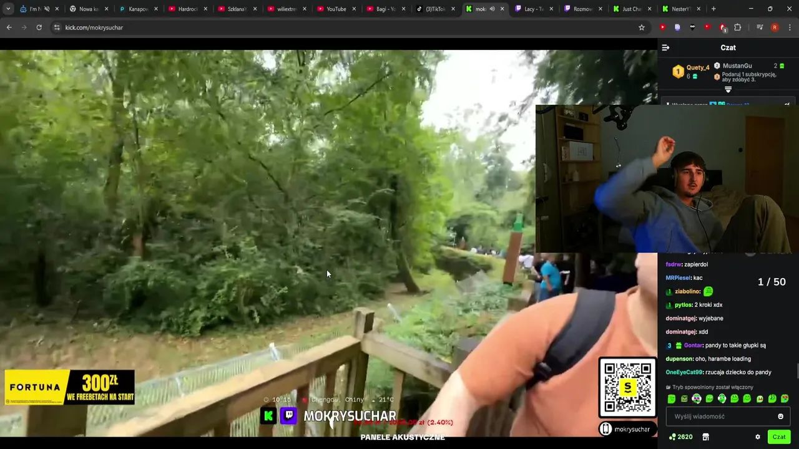Image resolution: width=799 pixels, height=449 pixels.
Task: Open chat user dupenson's profile
Action: [680, 359]
